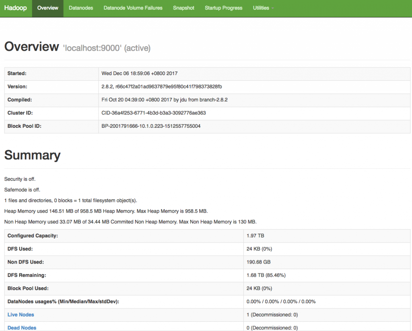The image size is (412, 331).
Task: Click the Overview page heading
Action: (31, 47)
